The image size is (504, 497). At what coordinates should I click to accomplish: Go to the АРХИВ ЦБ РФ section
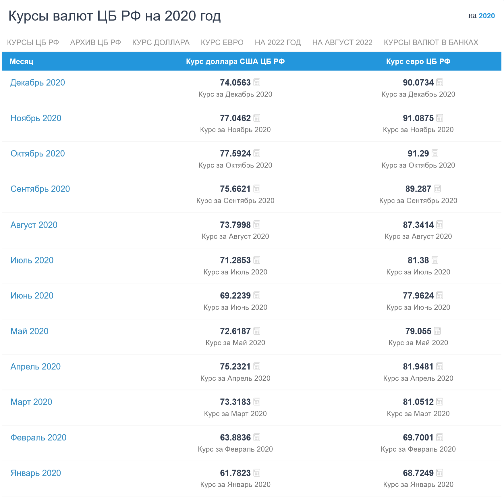pos(95,43)
